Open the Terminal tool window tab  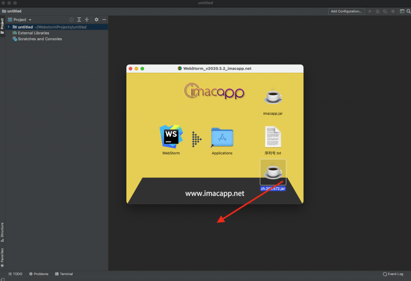(x=64, y=274)
